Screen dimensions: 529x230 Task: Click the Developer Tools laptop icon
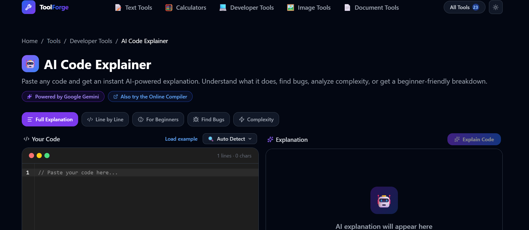[223, 8]
